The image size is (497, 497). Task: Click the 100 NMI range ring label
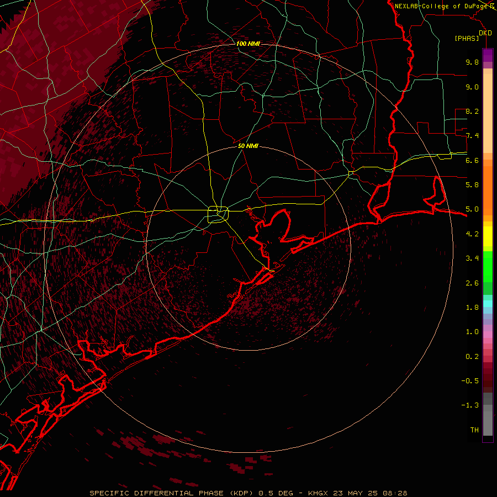248,44
